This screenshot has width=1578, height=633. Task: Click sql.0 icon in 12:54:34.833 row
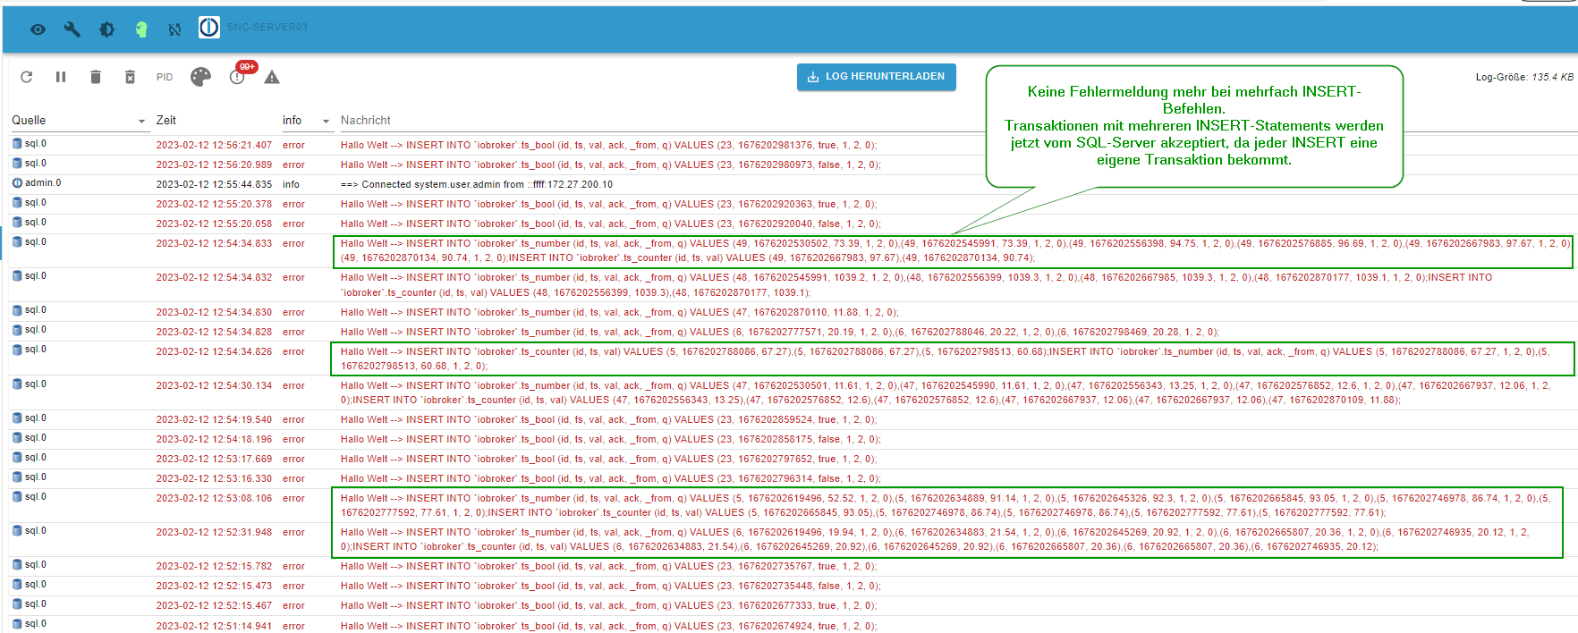pos(17,242)
